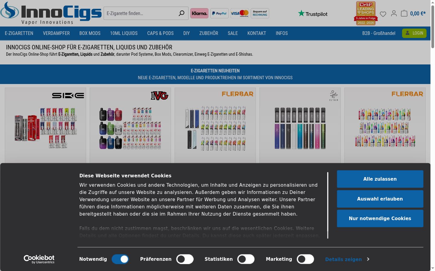Open the 10ML LIQUIDS menu
The image size is (435, 271).
pos(124,33)
